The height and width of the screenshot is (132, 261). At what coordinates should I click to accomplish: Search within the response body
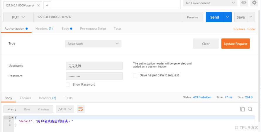pyautogui.click(x=250, y=109)
